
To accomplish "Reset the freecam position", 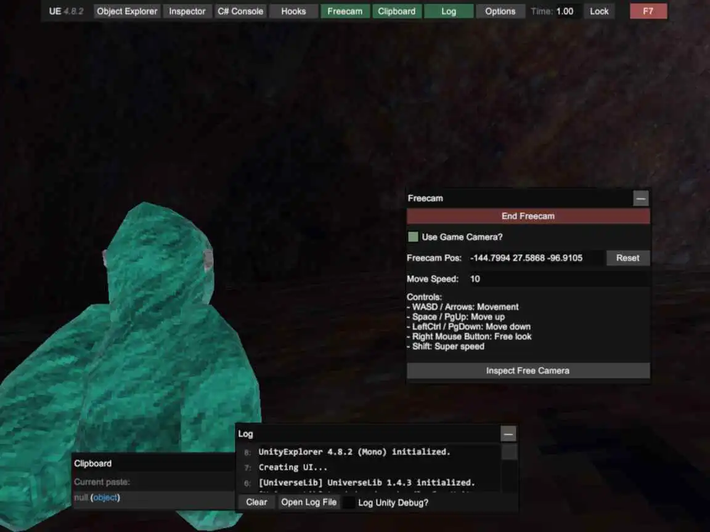I will point(627,258).
